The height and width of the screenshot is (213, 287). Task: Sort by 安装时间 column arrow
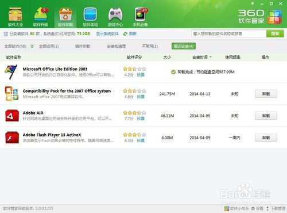tap(211, 57)
